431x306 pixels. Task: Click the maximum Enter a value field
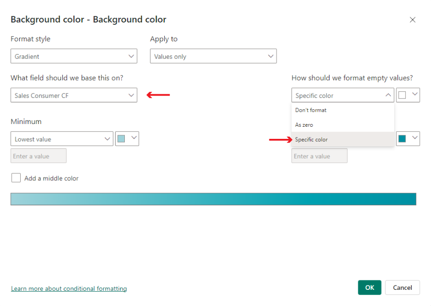tap(319, 156)
